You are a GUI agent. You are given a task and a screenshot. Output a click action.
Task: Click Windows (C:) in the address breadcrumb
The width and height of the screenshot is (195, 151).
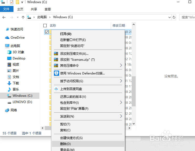[63, 17]
